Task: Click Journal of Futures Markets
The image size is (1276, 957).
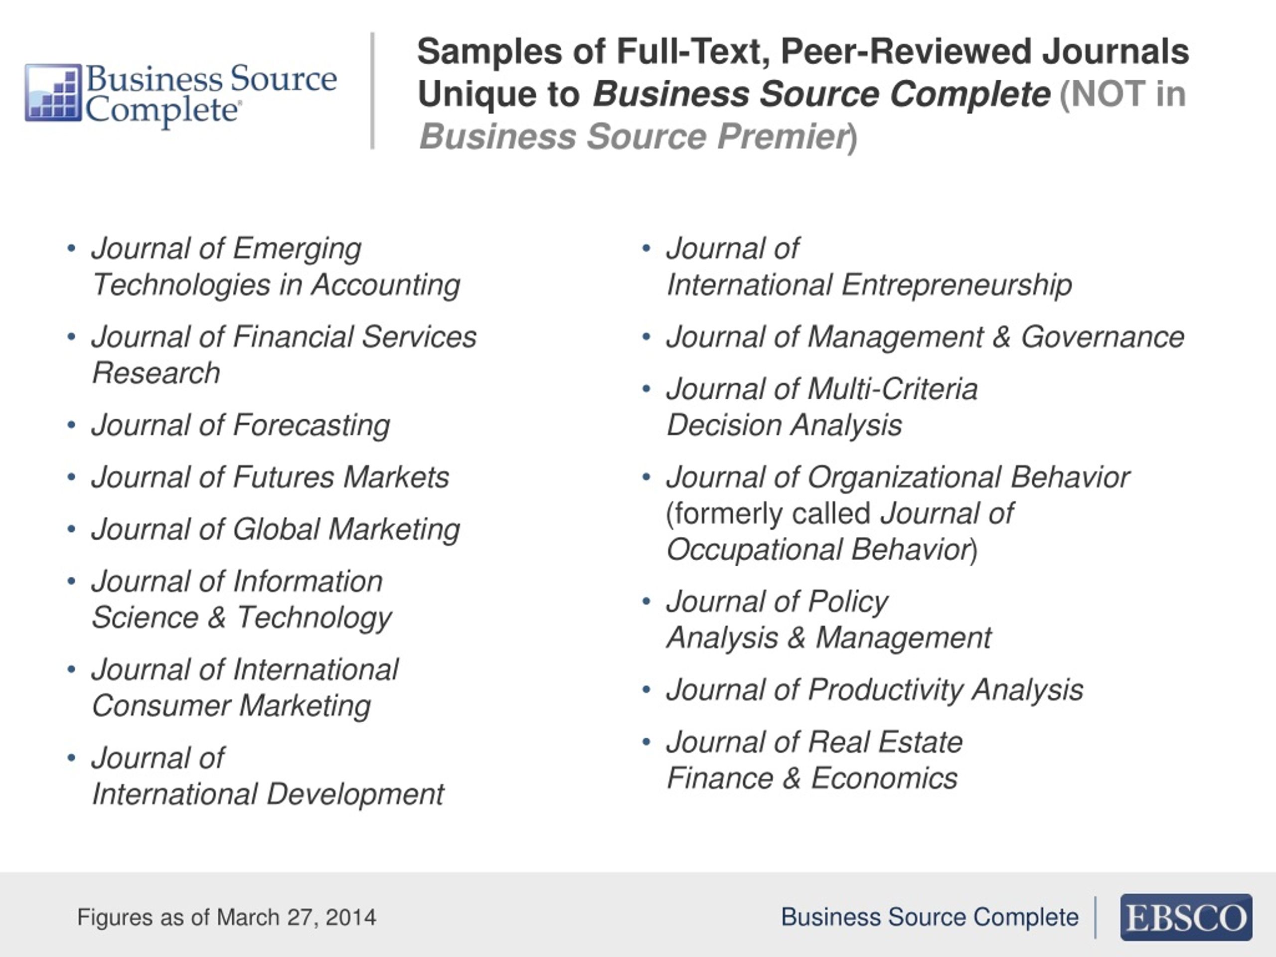Action: [x=270, y=477]
